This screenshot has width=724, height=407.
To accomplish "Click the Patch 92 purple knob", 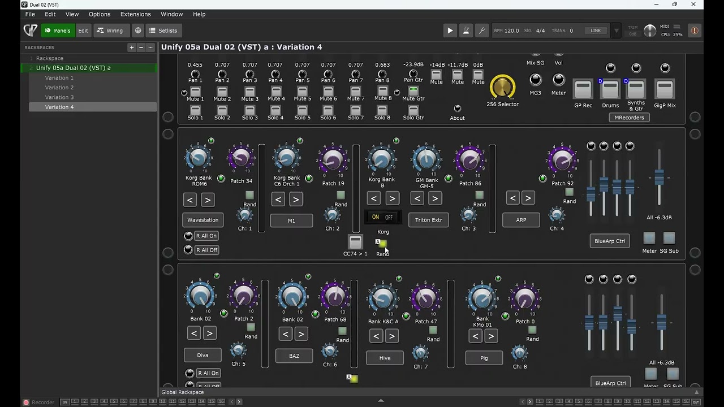I will click(x=562, y=161).
